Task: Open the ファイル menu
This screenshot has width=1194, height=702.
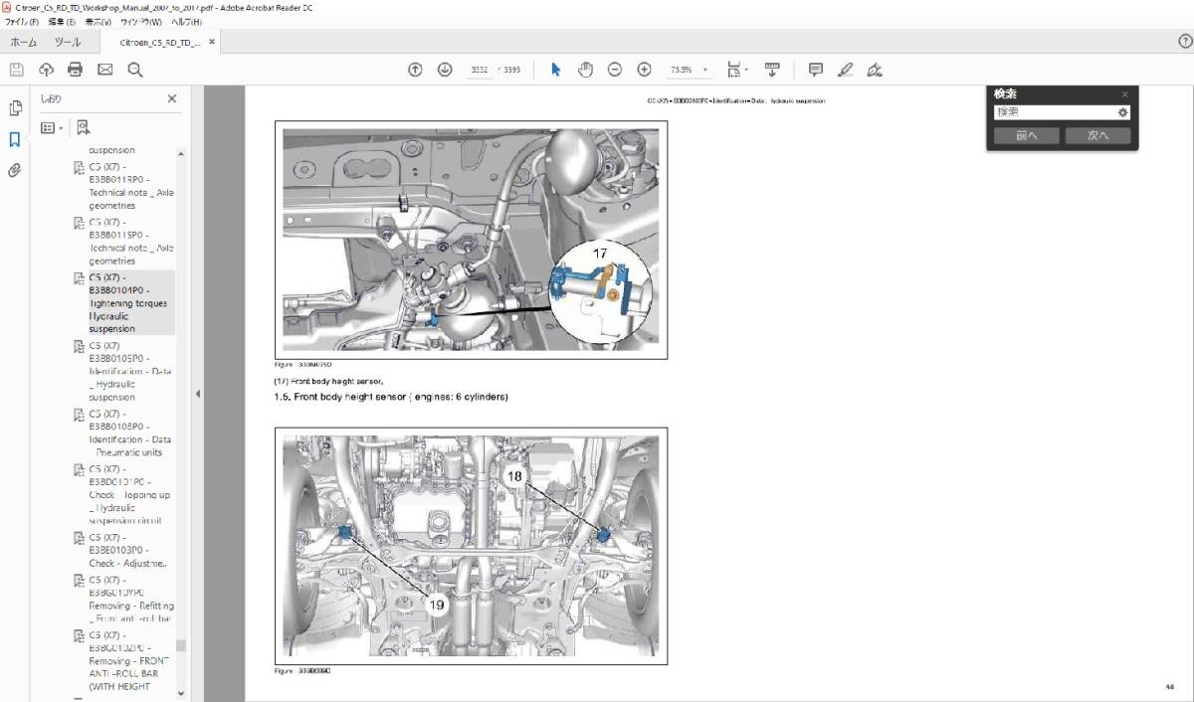Action: point(23,21)
